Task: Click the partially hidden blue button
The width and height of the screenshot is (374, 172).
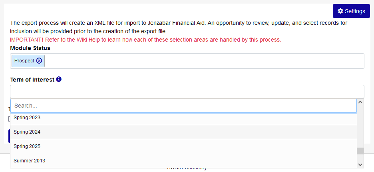Action: coord(9,136)
